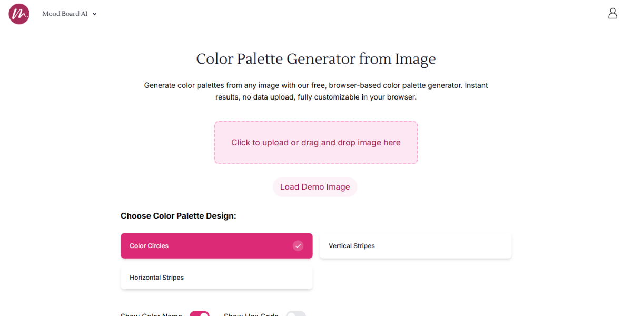Select the Vertical Stripes palette design
Image resolution: width=632 pixels, height=316 pixels.
point(416,245)
